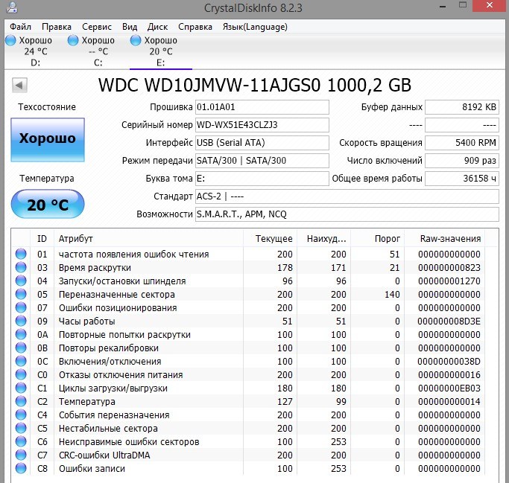Click status icon of Температура attribute row

click(21, 402)
